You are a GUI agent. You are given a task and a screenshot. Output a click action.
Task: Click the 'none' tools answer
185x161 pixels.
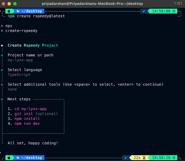[x=12, y=89]
